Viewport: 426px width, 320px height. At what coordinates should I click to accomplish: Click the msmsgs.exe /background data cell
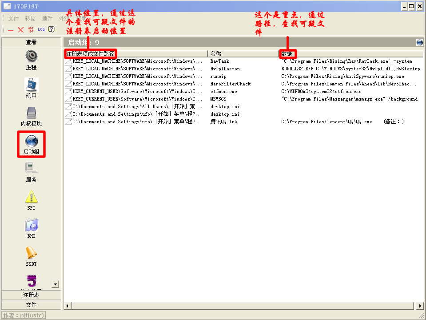tap(350, 99)
